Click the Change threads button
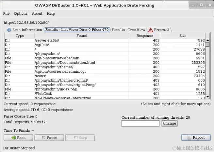214x152 pixels. click(169, 123)
